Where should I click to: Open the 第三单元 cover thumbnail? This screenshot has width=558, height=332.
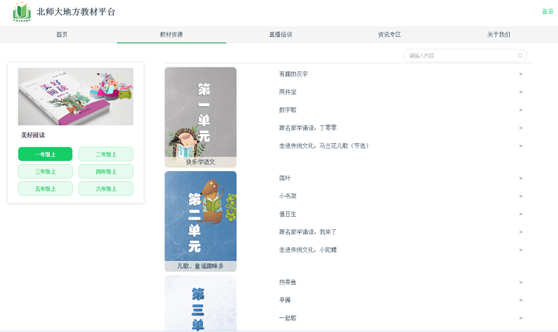201,303
